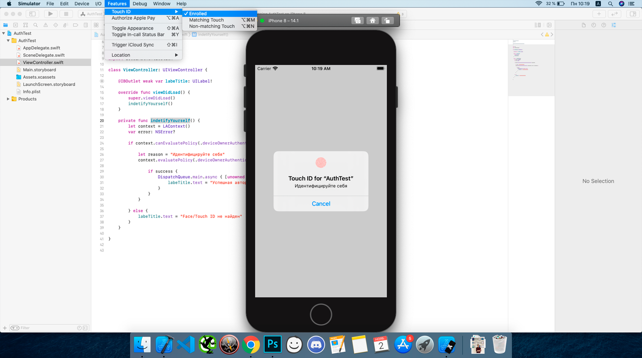The image size is (642, 358).
Task: Open the Breakpoint navigator icon
Action: [x=76, y=25]
